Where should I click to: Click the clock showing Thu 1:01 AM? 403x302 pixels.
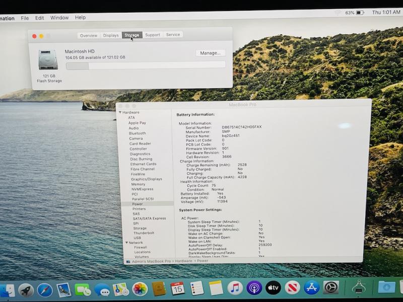pos(386,12)
